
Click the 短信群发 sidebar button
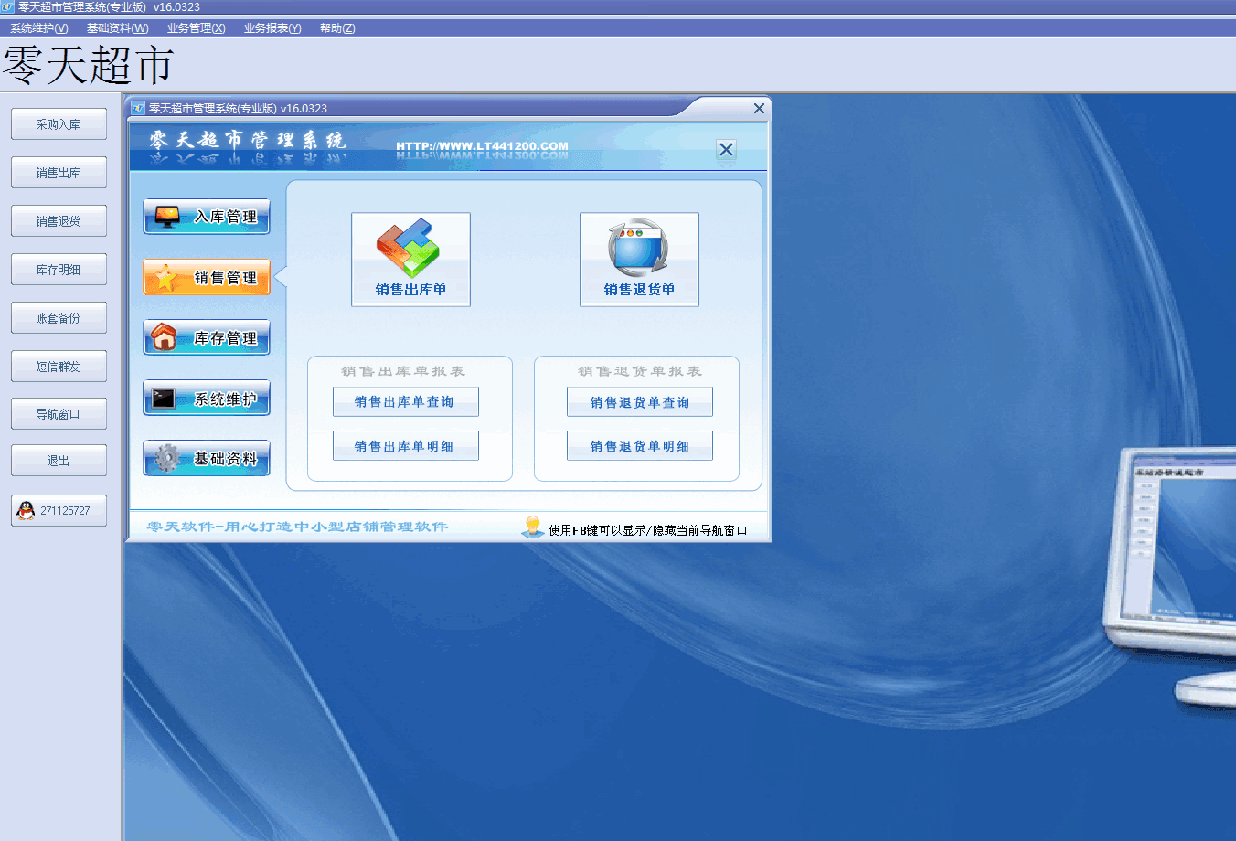pyautogui.click(x=59, y=367)
